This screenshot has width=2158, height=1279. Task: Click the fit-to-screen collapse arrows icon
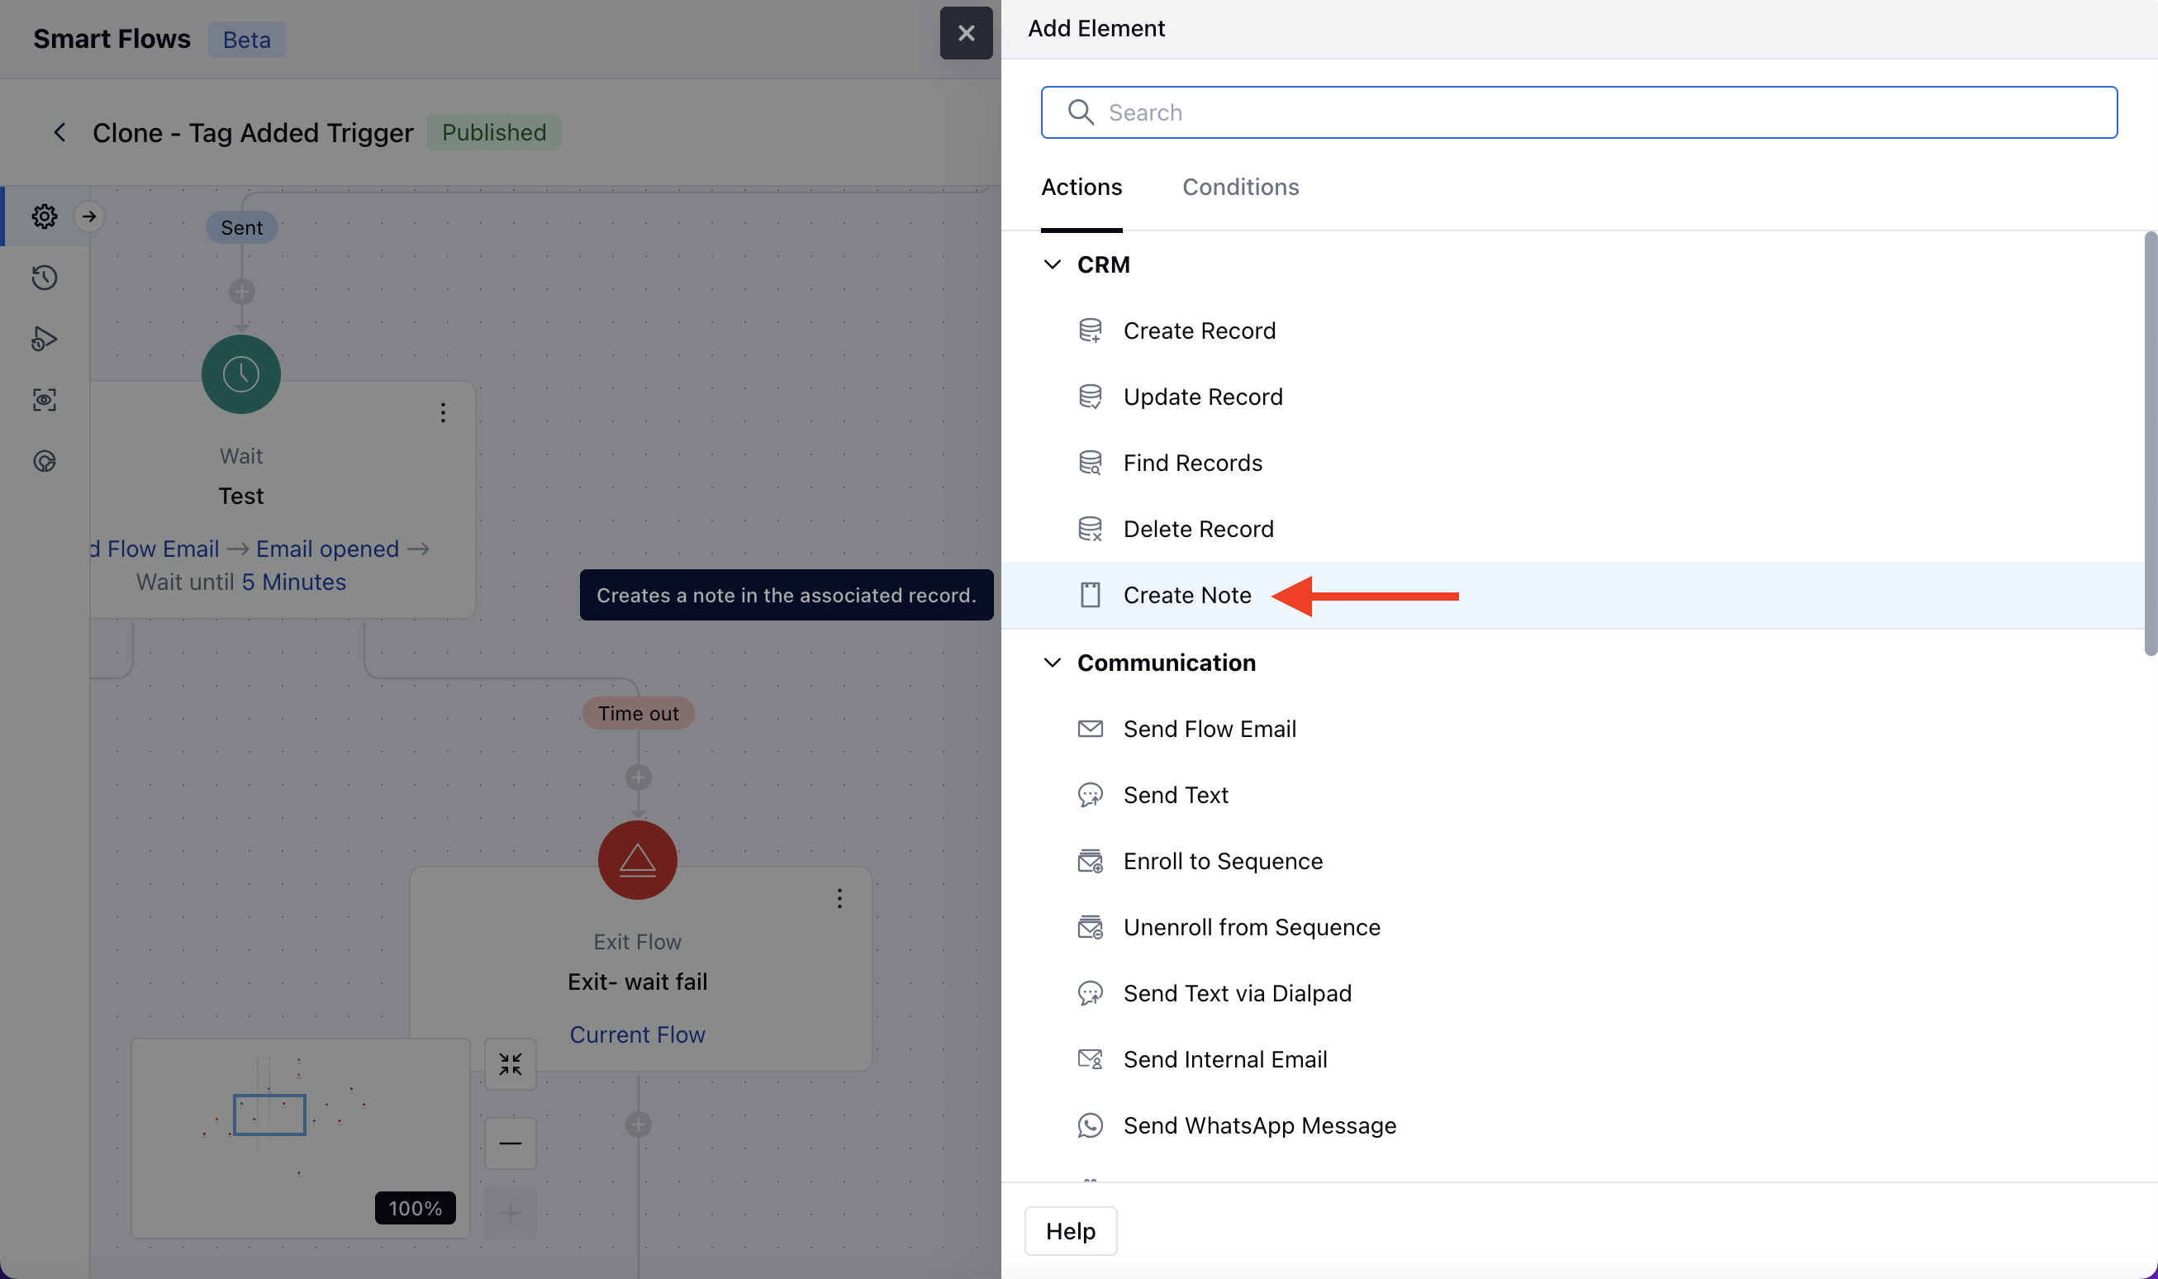coord(511,1063)
